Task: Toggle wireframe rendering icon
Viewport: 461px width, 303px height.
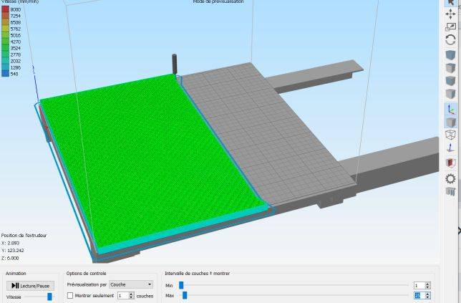Action: point(450,135)
